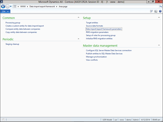
Task: Open Publish entities to SQL Master Data Services
Action: click(x=104, y=54)
